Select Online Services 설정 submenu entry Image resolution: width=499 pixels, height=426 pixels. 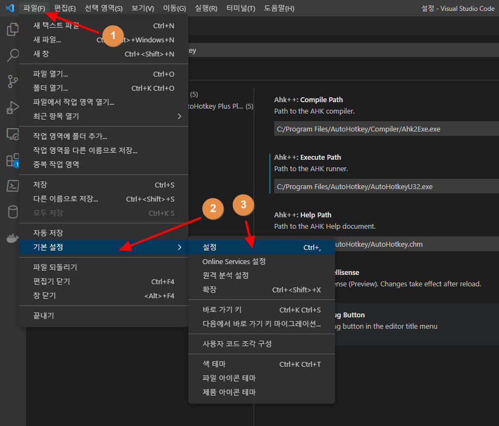pos(262,261)
